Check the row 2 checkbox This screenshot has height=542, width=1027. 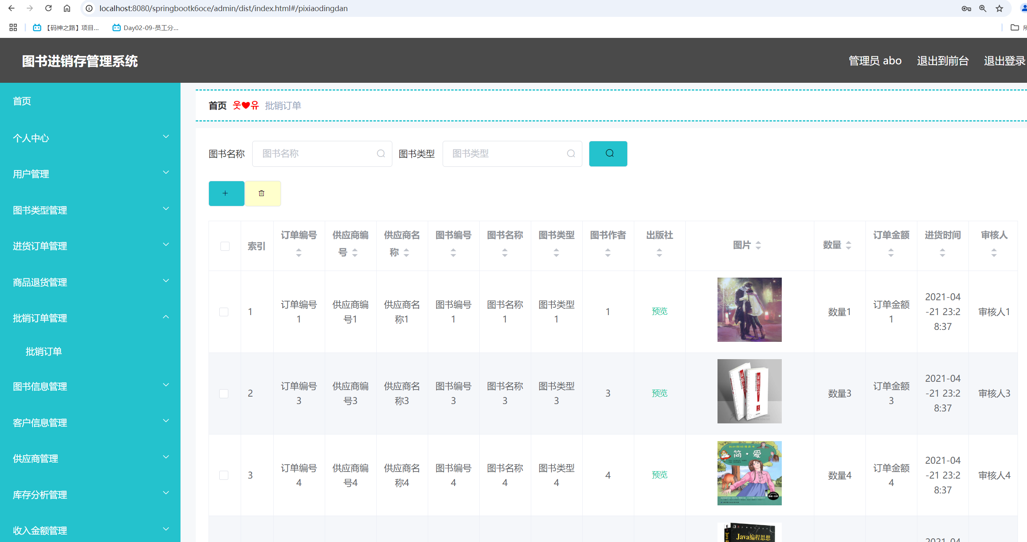click(224, 394)
